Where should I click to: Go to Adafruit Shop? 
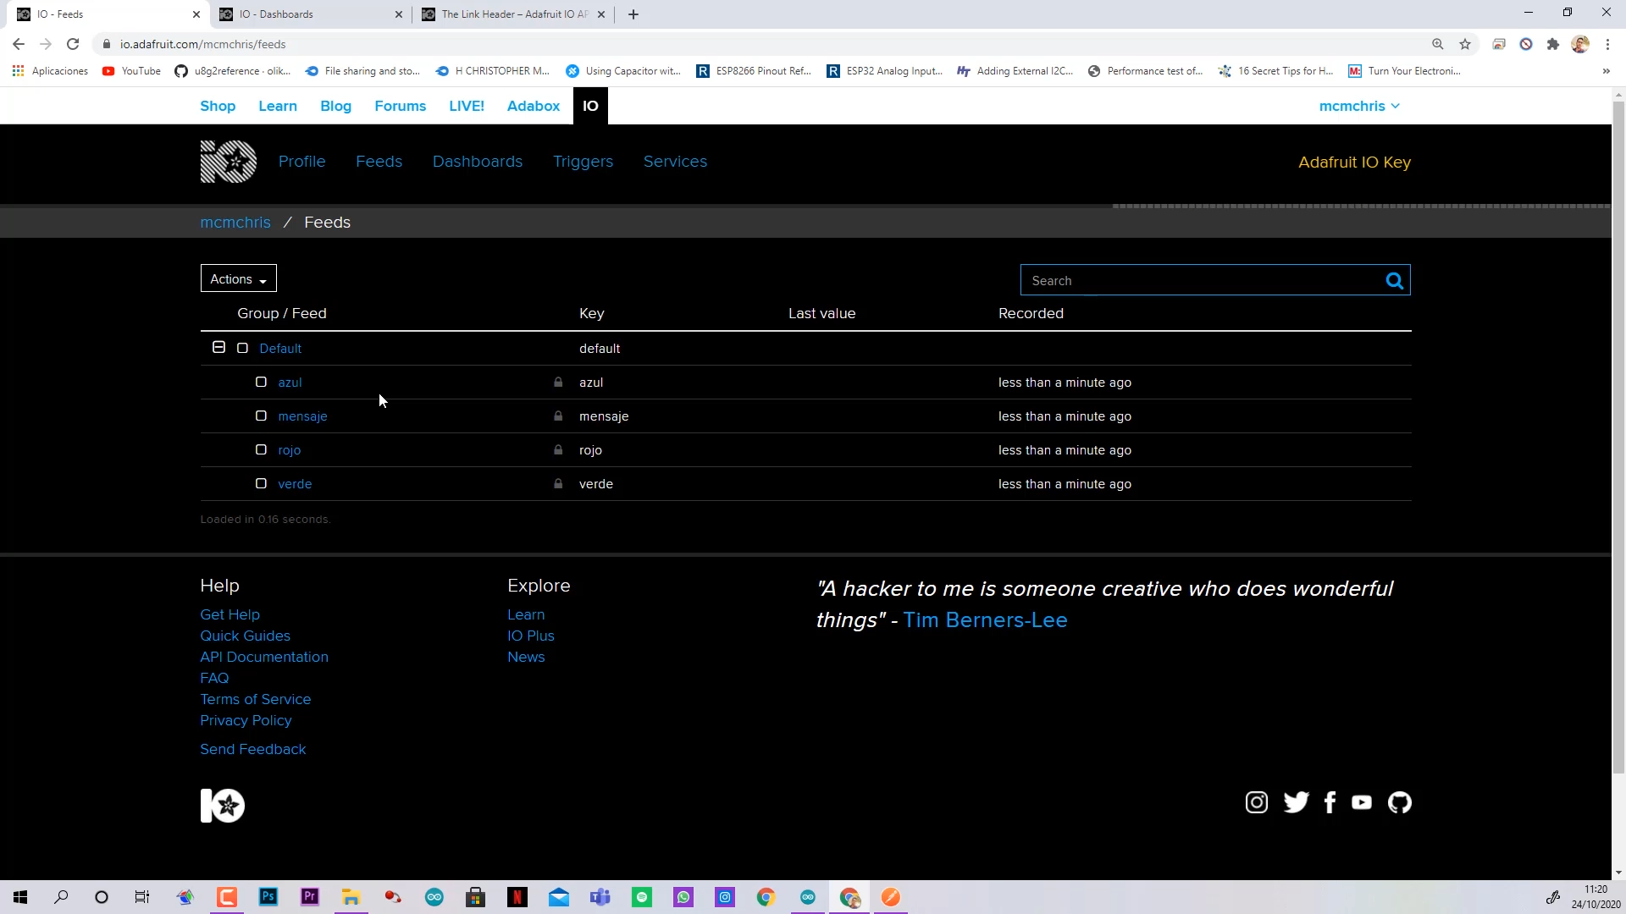218,107
